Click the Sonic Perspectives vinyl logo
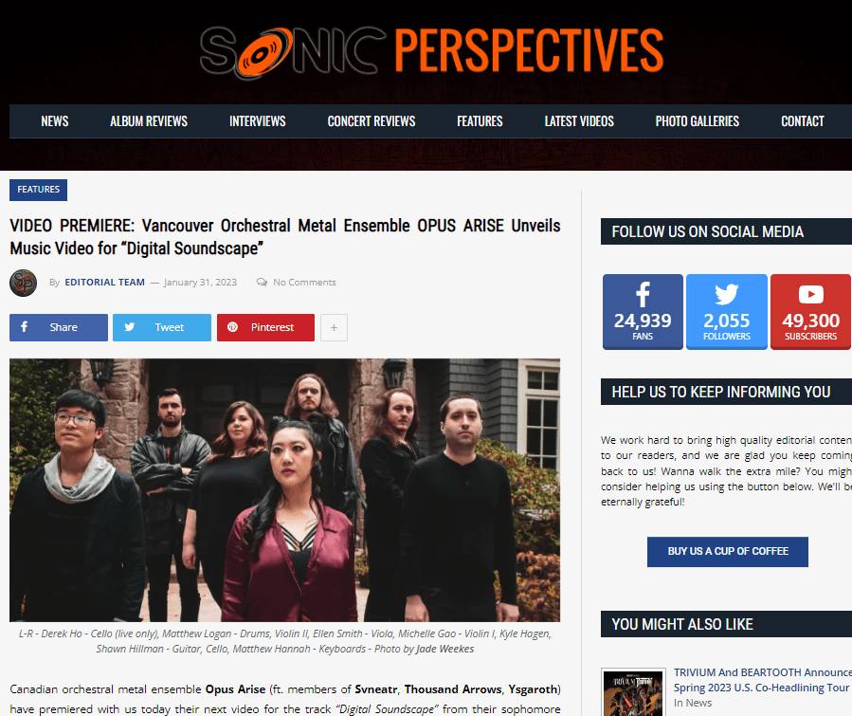 pos(431,50)
